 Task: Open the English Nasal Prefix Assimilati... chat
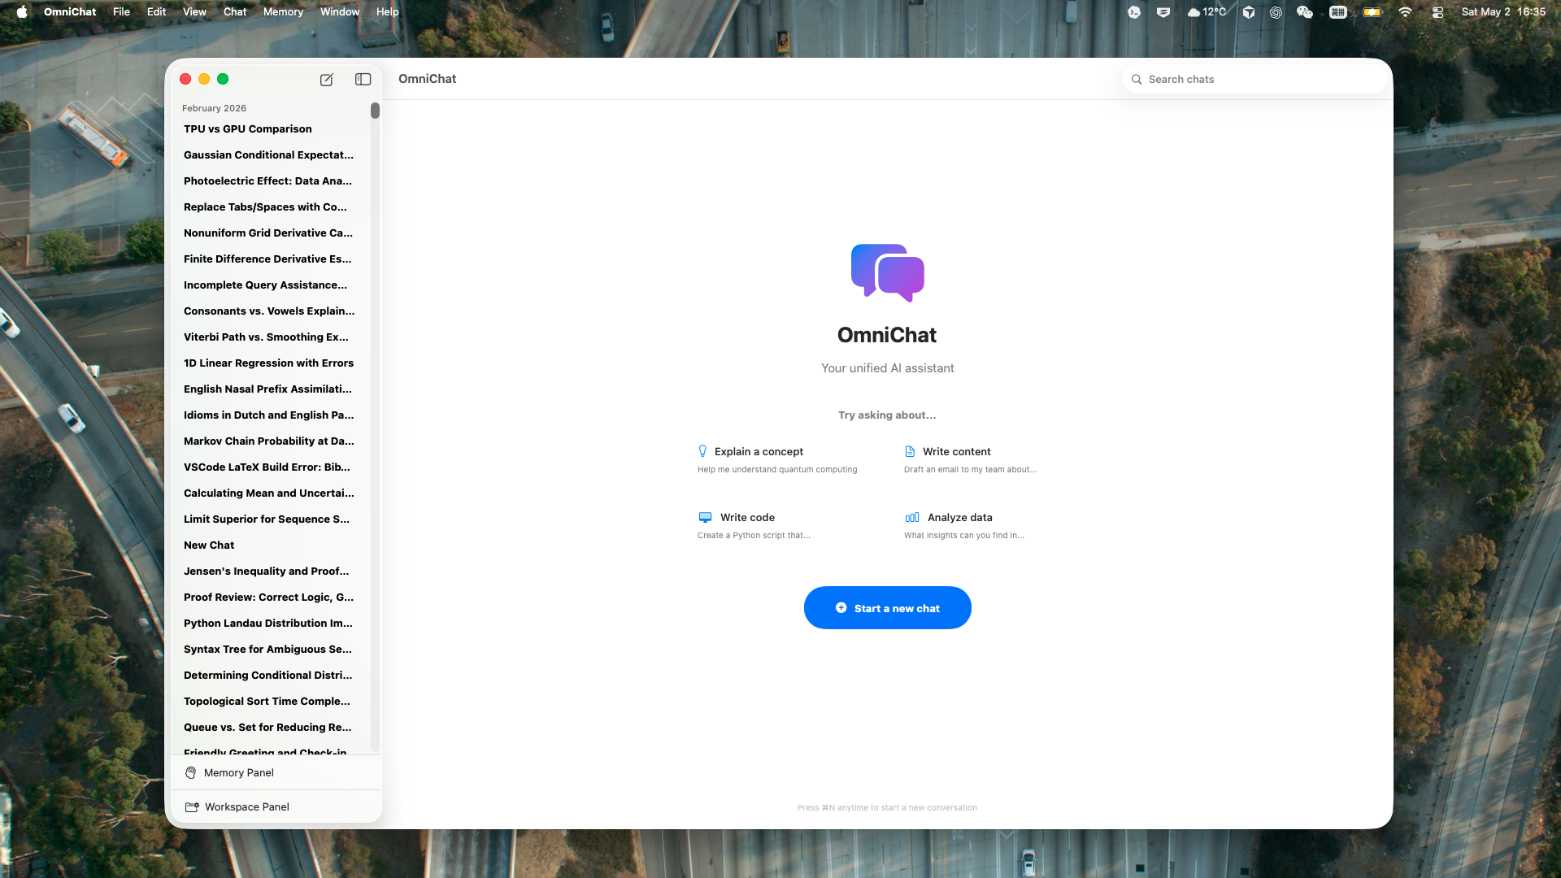click(272, 389)
